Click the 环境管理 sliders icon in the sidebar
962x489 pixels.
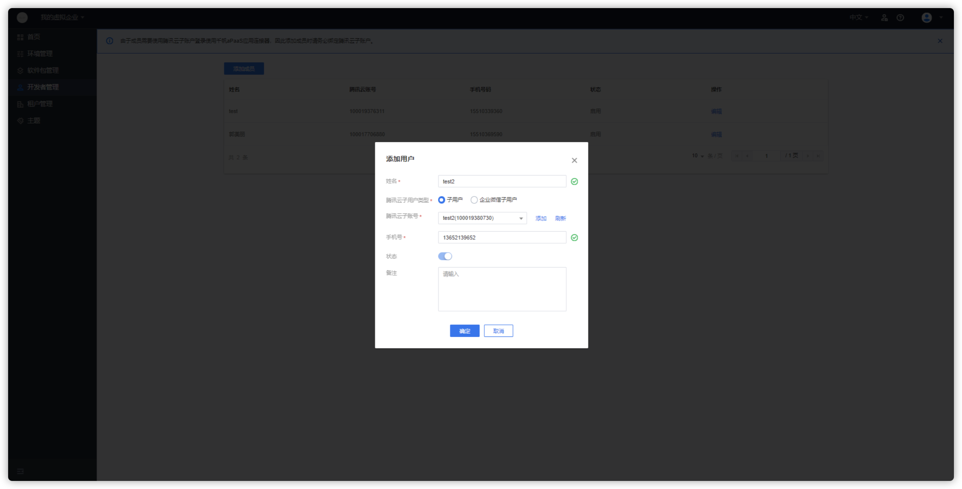point(20,54)
